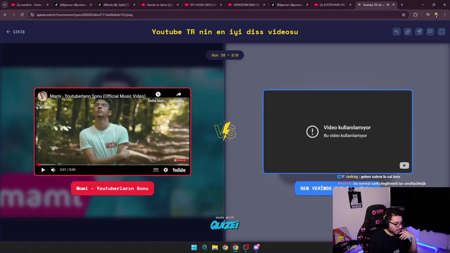Undo the last choice with the back-arrow icon
Screen dimensions: 450x253
point(397,32)
